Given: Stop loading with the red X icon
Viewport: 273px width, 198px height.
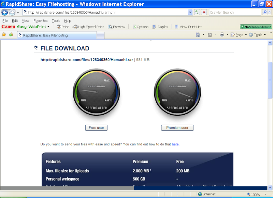Looking at the screenshot, I should pos(204,12).
